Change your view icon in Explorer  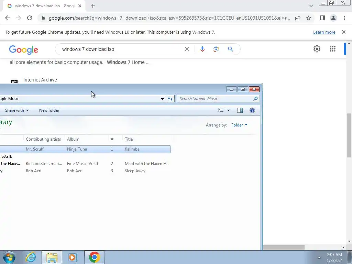[221, 110]
